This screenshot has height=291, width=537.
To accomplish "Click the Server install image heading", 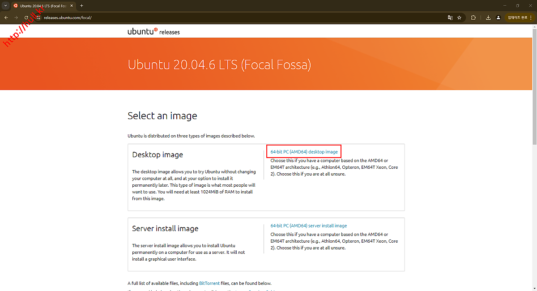I will point(165,229).
